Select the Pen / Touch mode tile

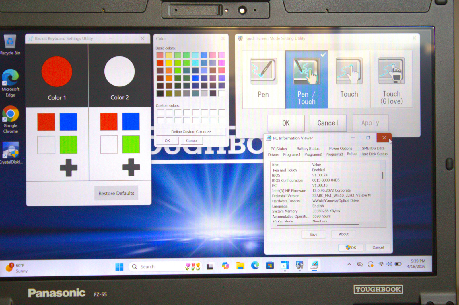point(306,80)
